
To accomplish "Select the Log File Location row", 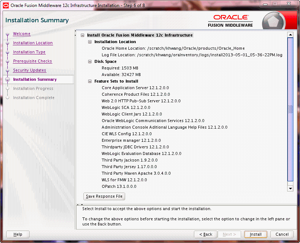I will pos(192,55).
